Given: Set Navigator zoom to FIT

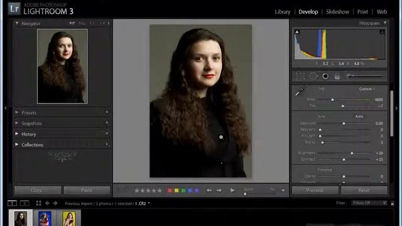Looking at the screenshot, I should tap(72, 23).
